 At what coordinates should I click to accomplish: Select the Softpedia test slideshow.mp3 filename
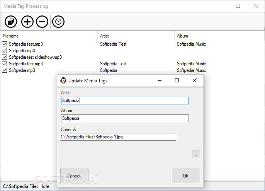(x=35, y=57)
